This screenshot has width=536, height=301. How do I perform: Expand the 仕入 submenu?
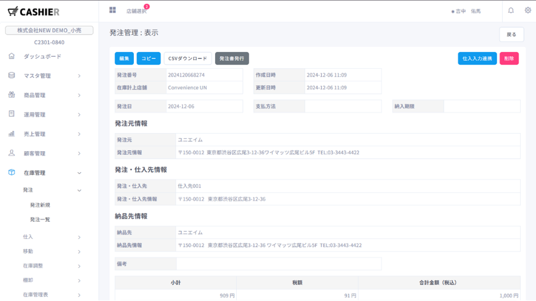pyautogui.click(x=79, y=237)
